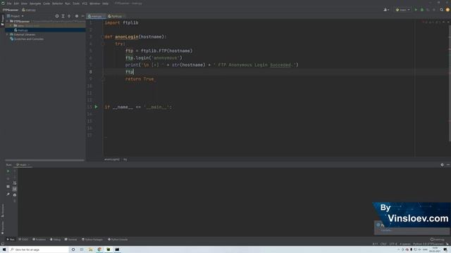Switch to second ftplib.py editor tab
This screenshot has height=253, width=451.
(x=116, y=16)
